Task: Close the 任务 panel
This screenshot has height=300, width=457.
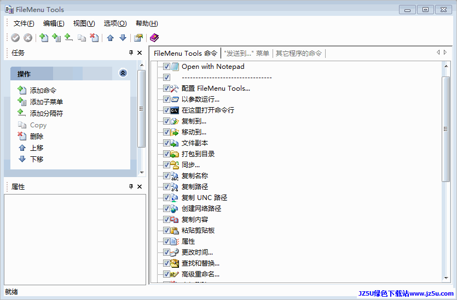Action: click(x=140, y=52)
